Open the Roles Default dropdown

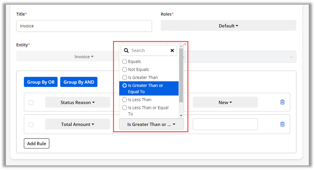point(228,26)
